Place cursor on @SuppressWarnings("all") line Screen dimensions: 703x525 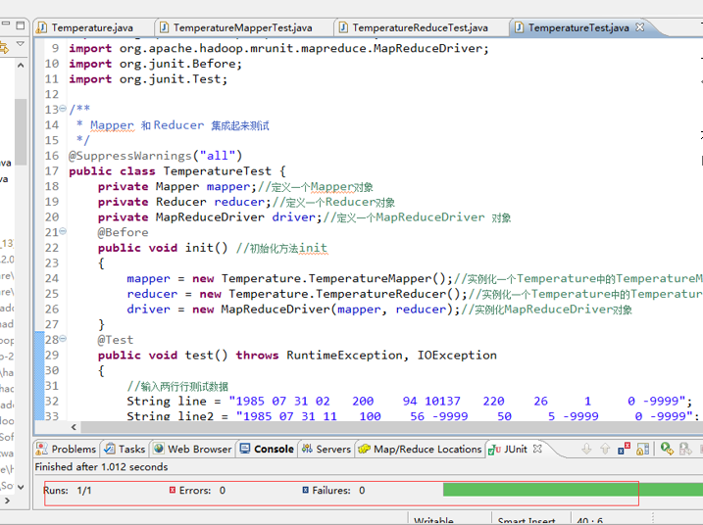[x=155, y=156]
